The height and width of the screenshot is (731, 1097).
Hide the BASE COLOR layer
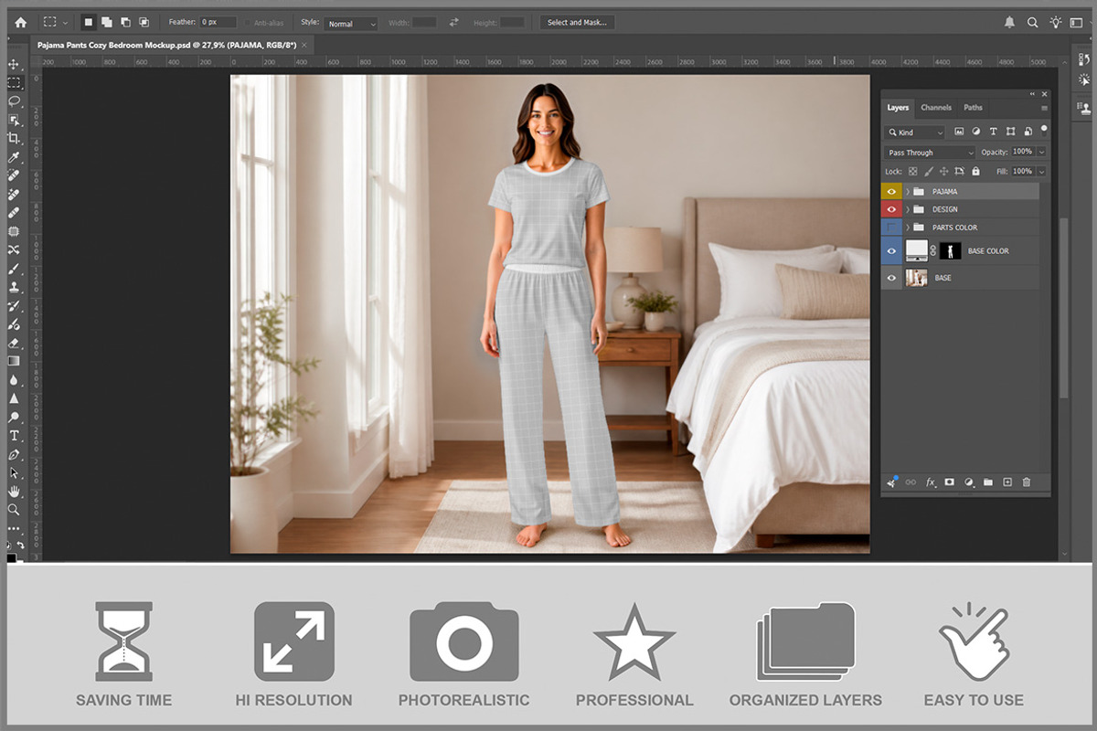tap(891, 250)
